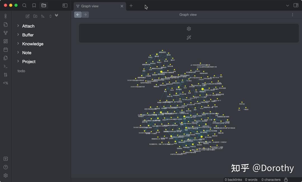Open the global graph icon in the left rail
Screen dimensions: 302x182
tap(5, 33)
